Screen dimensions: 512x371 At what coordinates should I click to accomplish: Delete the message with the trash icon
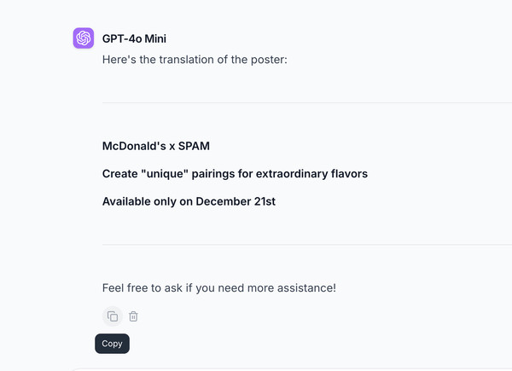click(134, 316)
